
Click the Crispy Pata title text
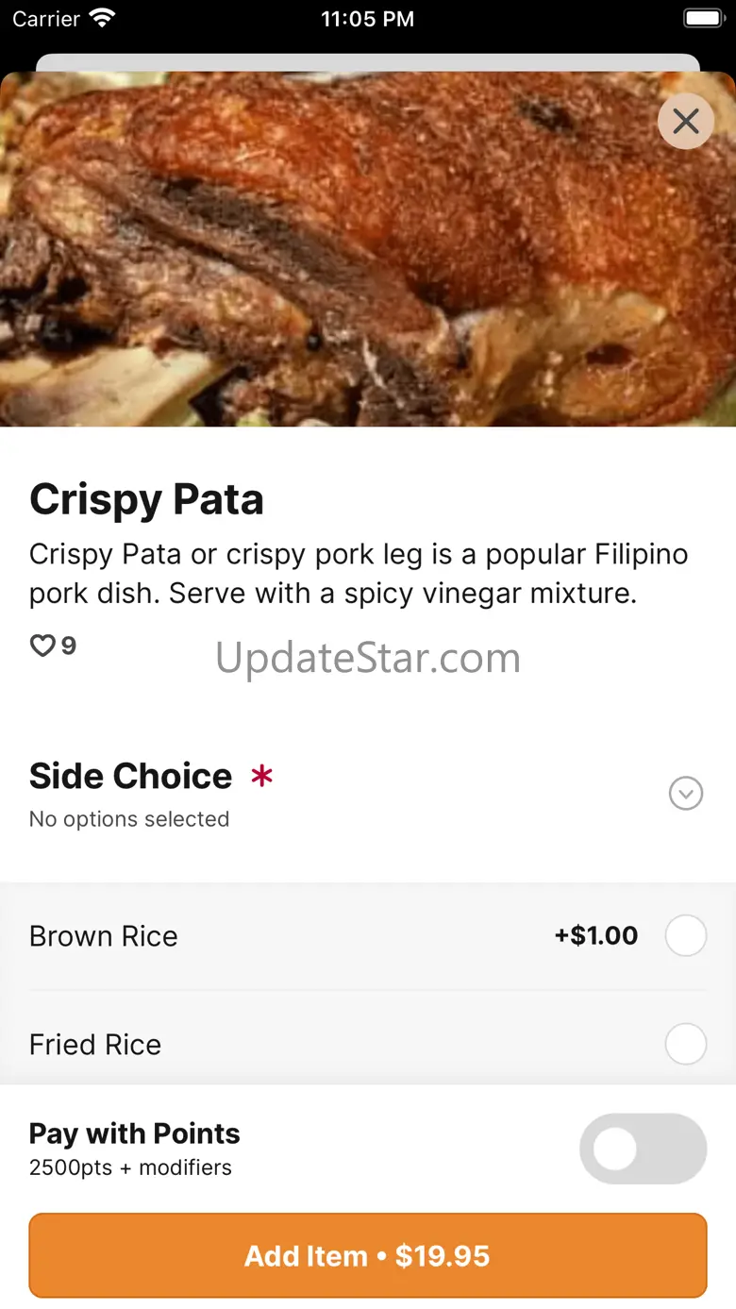coord(146,499)
